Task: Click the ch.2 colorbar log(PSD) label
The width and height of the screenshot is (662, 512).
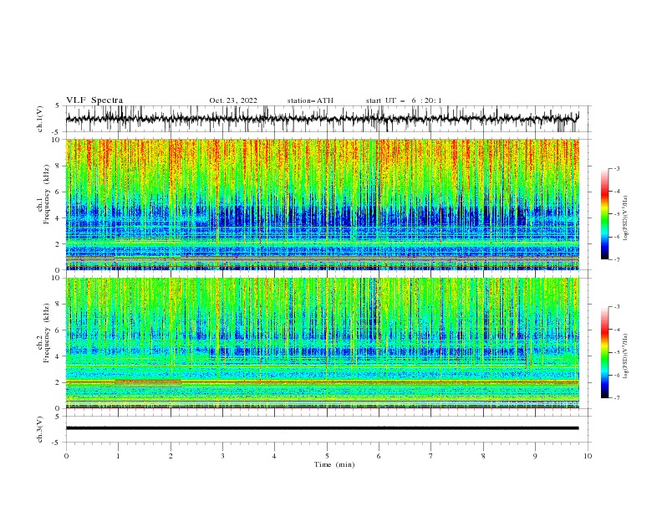Action: pos(626,356)
